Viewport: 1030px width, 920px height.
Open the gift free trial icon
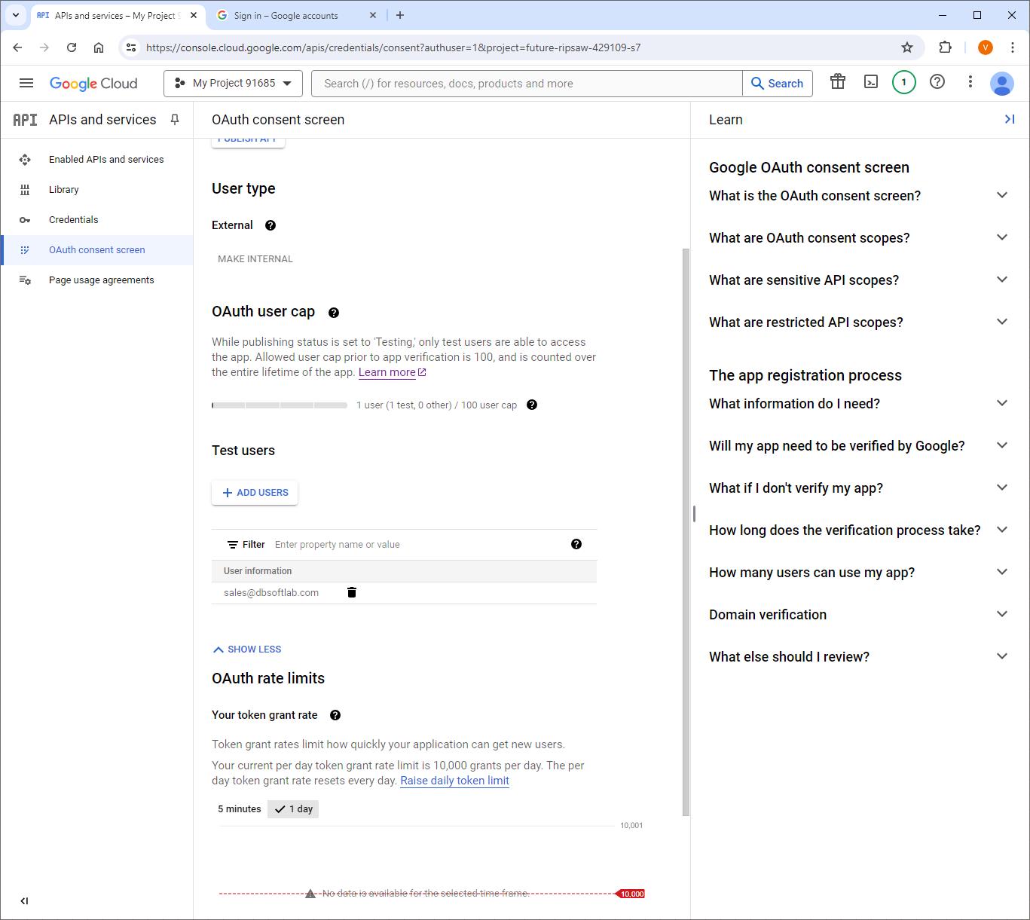(x=838, y=82)
